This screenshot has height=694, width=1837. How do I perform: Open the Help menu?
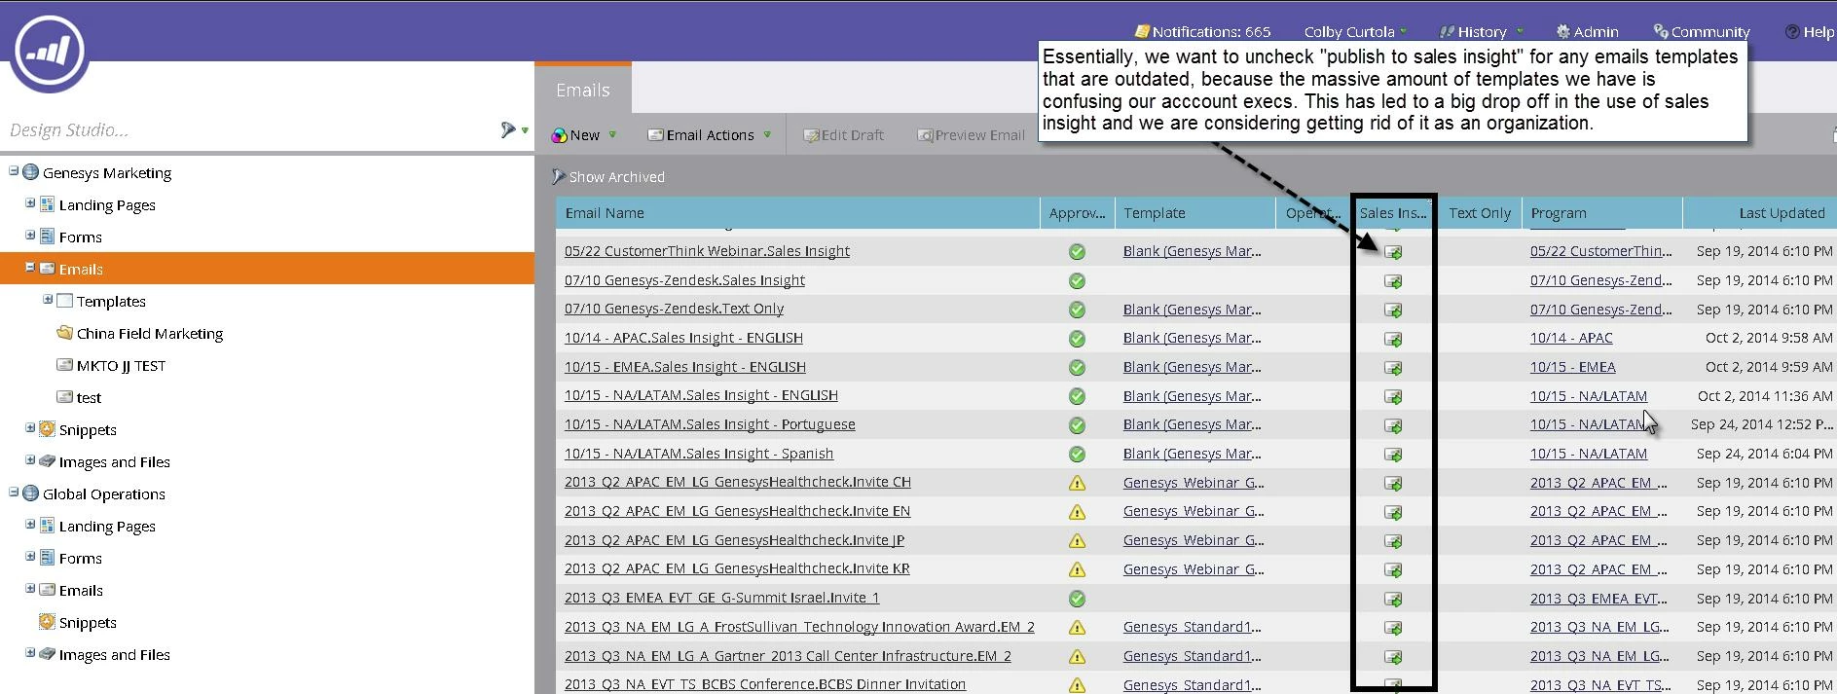1810,32
